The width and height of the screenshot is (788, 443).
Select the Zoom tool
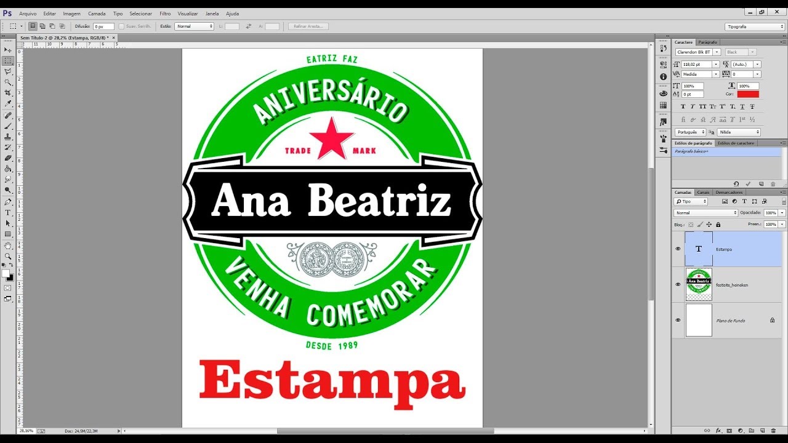tap(8, 256)
